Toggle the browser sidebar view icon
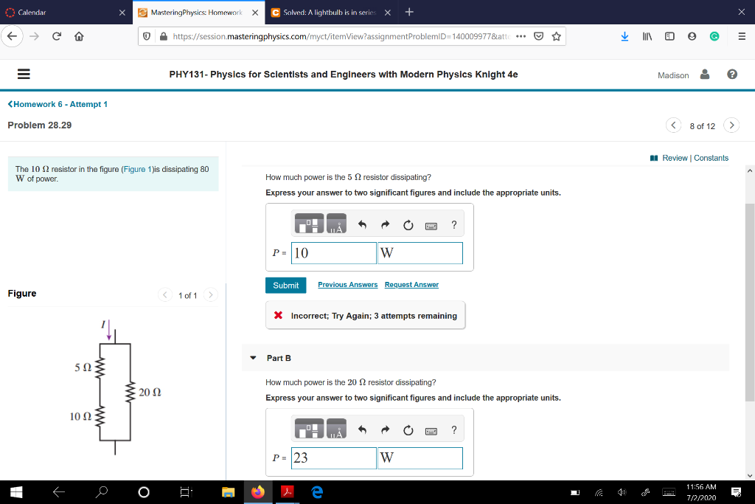Viewport: 755px width, 504px height. tap(669, 35)
